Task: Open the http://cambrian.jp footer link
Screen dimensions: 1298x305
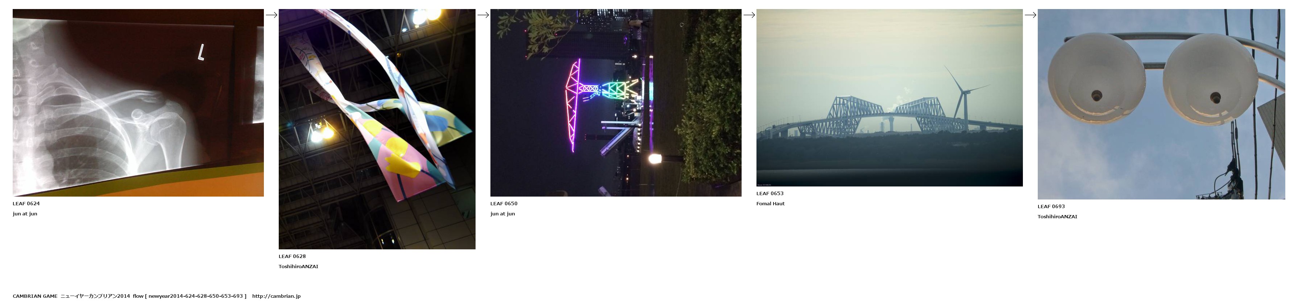Action: pyautogui.click(x=276, y=296)
